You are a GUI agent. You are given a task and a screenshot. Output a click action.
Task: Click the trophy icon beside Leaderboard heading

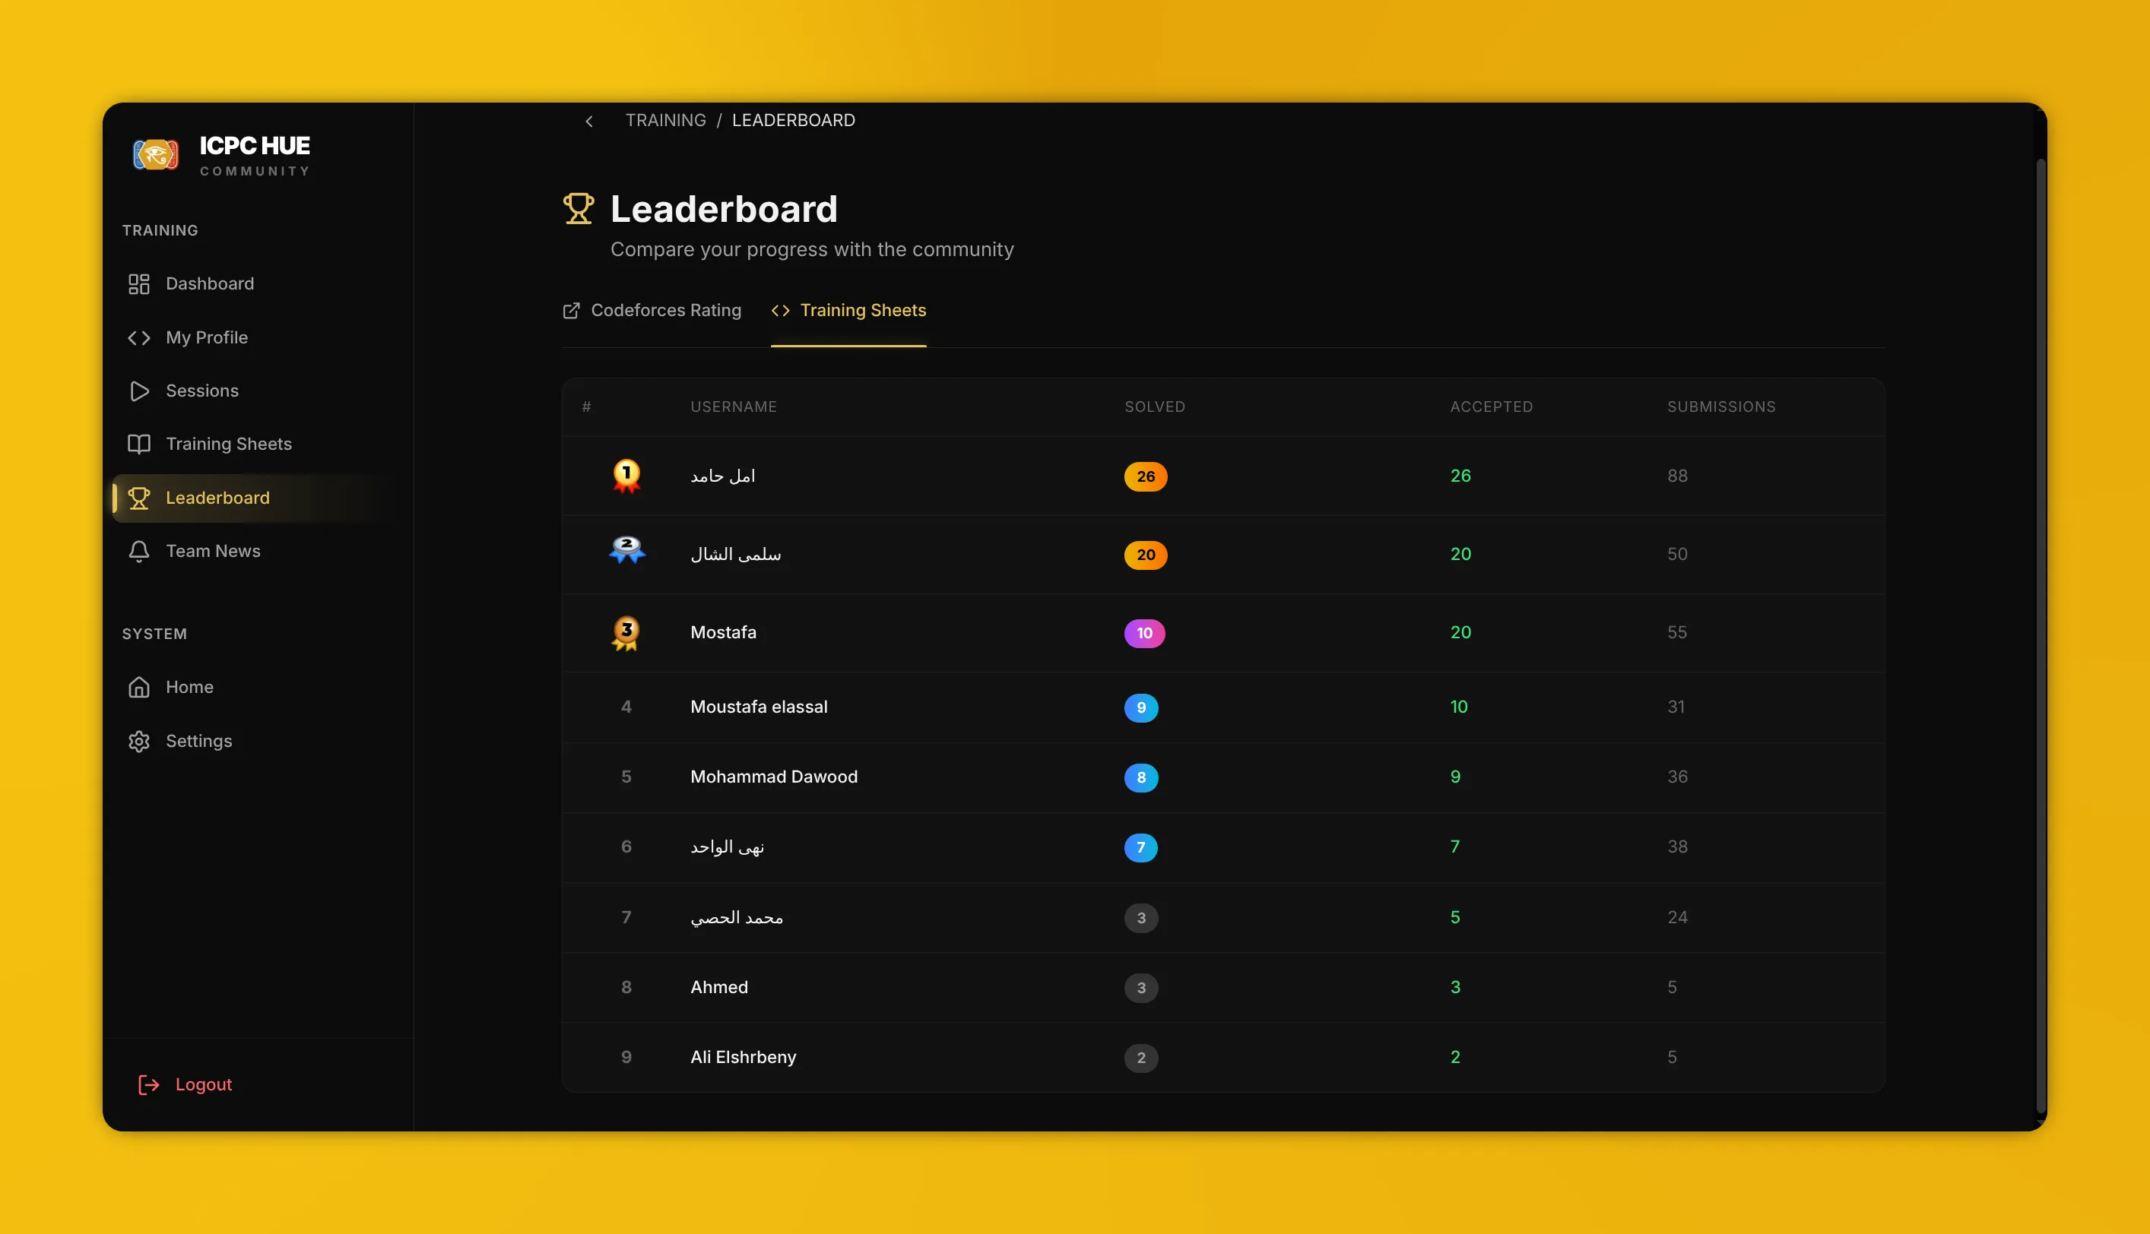click(x=579, y=208)
